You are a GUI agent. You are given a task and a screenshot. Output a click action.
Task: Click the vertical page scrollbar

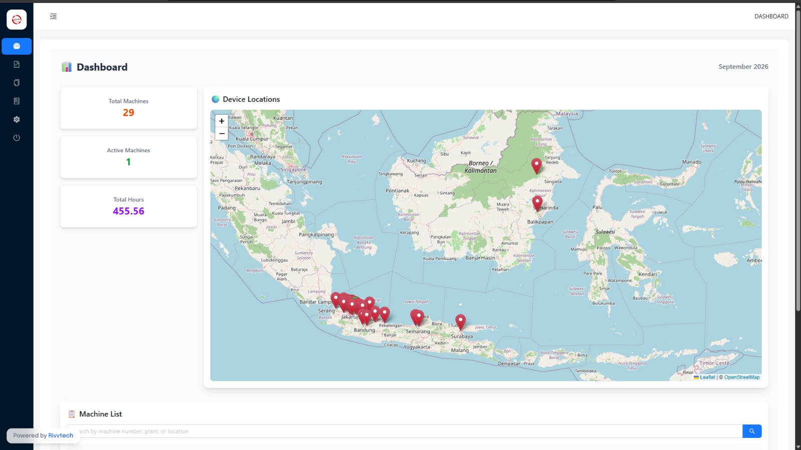pos(798,160)
